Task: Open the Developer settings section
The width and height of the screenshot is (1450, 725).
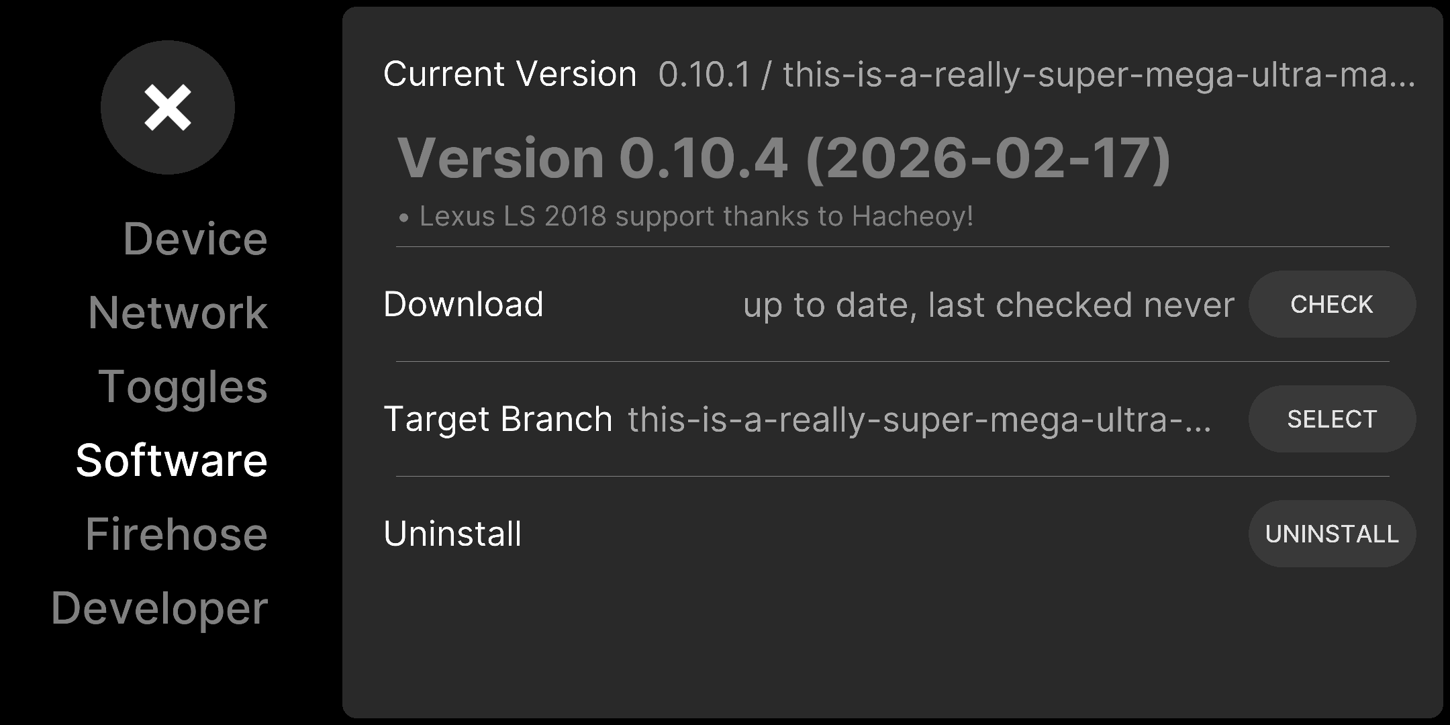Action: [x=160, y=609]
